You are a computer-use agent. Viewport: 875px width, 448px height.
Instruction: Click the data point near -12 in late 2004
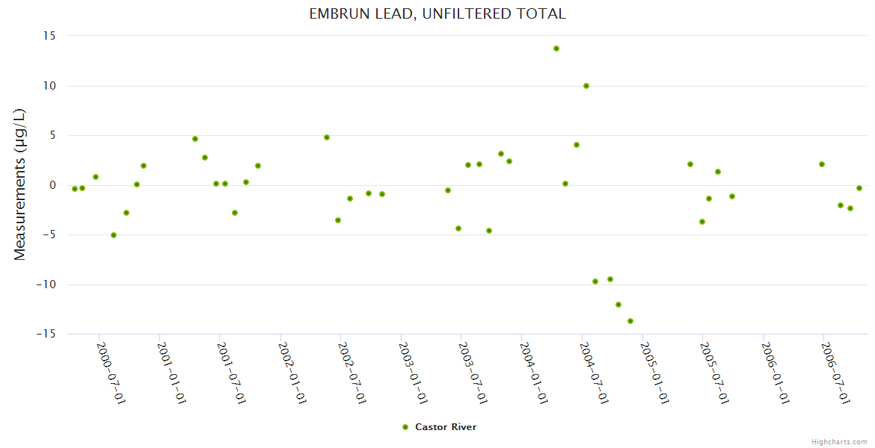[x=618, y=305]
